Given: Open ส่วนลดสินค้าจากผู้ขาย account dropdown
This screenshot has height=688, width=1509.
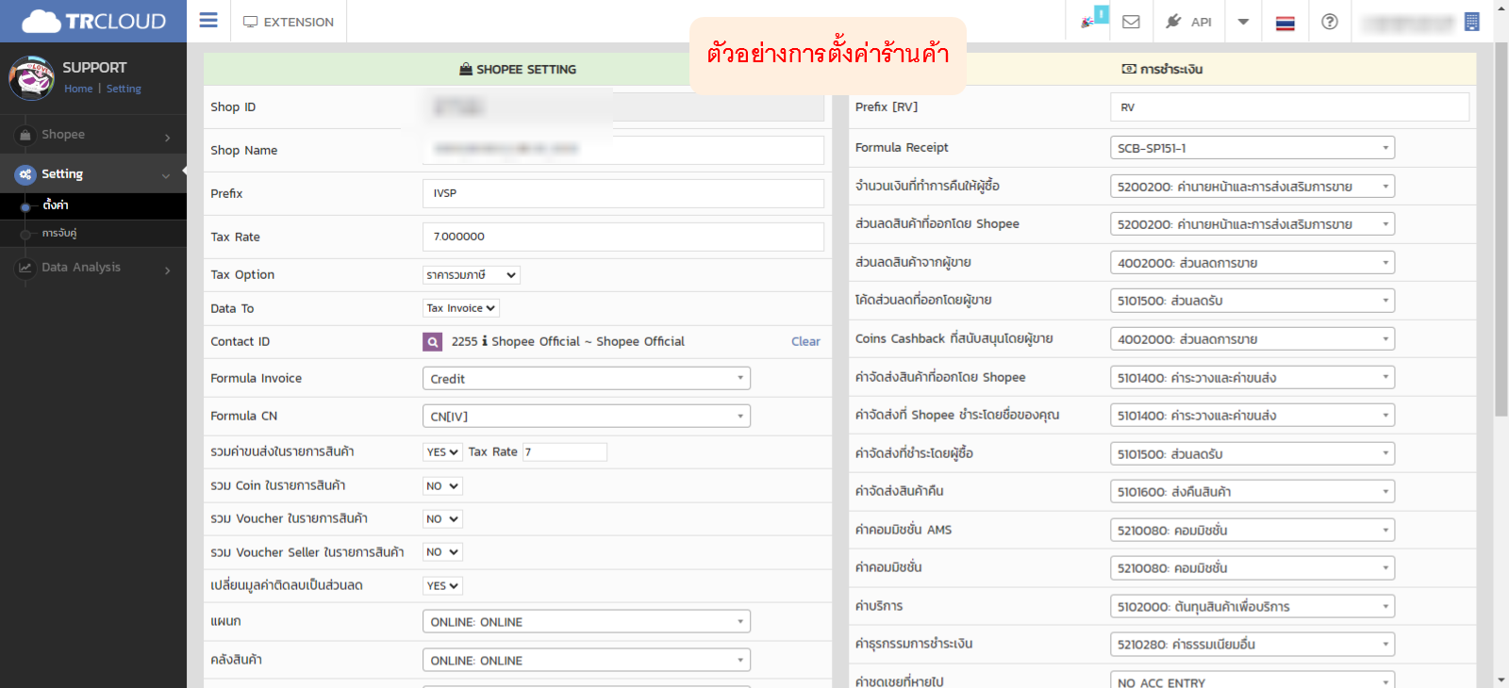Looking at the screenshot, I should [1252, 263].
